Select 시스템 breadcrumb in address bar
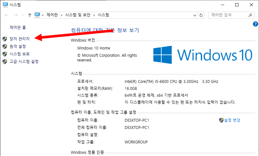This screenshot has width=259, height=156. click(x=103, y=15)
